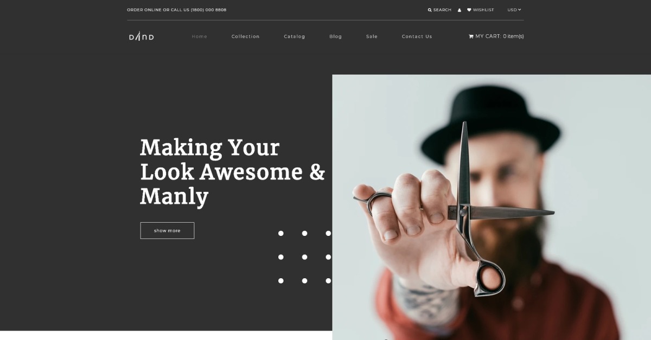Image resolution: width=651 pixels, height=340 pixels.
Task: Go to the Catalog page
Action: [295, 36]
